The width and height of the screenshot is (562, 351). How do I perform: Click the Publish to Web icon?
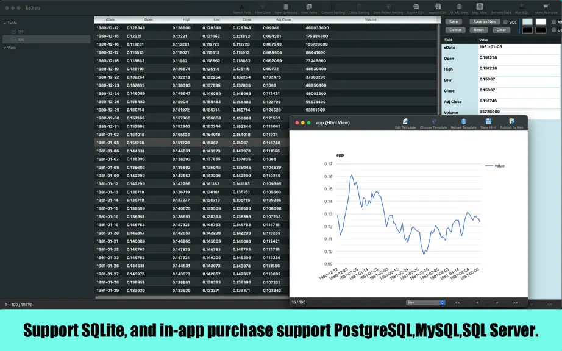(511, 122)
